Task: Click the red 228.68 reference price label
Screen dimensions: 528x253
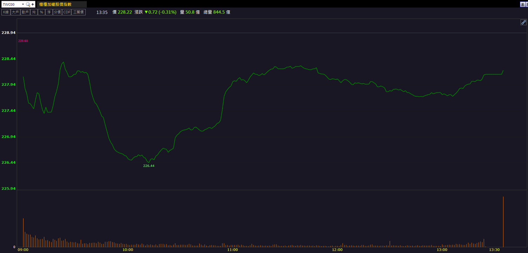Action: point(23,41)
